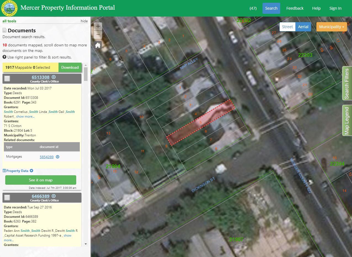Click the highlighted red parcel lot 5
The height and width of the screenshot is (257, 352).
tap(201, 122)
